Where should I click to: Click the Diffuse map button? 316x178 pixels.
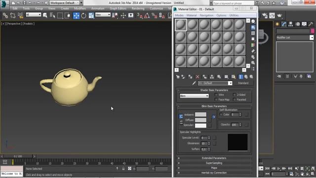[209, 120]
